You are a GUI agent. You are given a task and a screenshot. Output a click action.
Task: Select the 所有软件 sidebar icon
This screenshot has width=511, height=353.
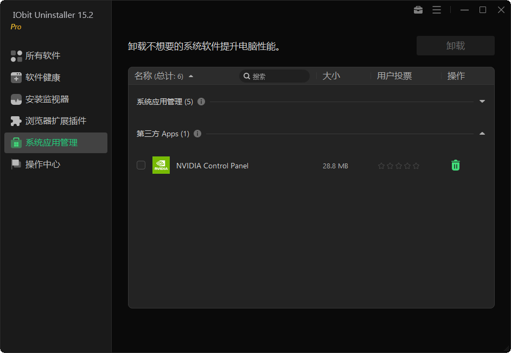coord(16,56)
